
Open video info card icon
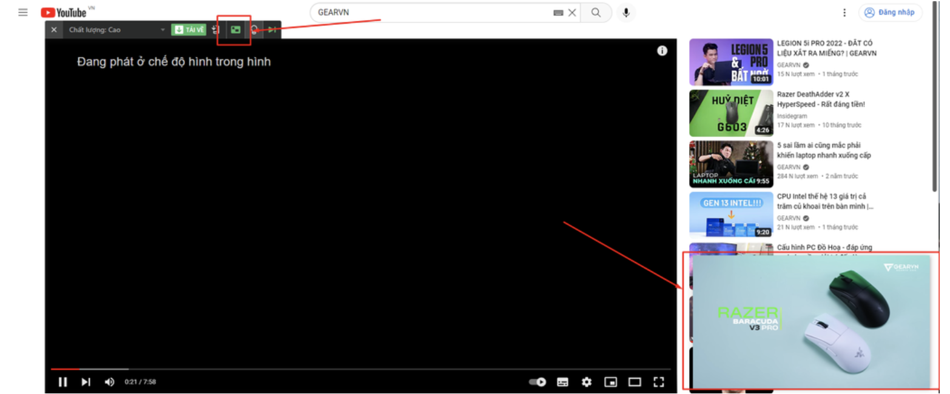[662, 51]
